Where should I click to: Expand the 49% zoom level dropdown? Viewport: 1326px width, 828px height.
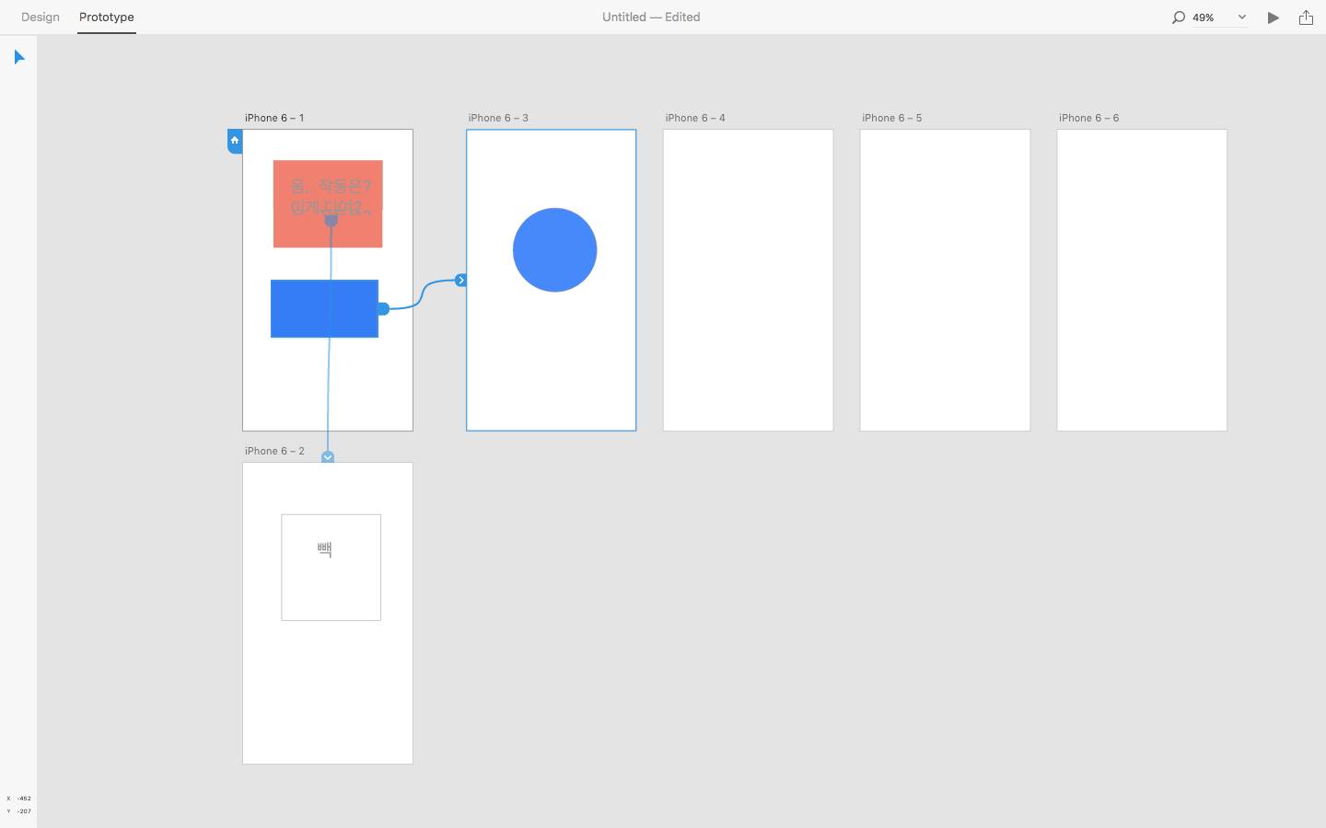[x=1241, y=17]
